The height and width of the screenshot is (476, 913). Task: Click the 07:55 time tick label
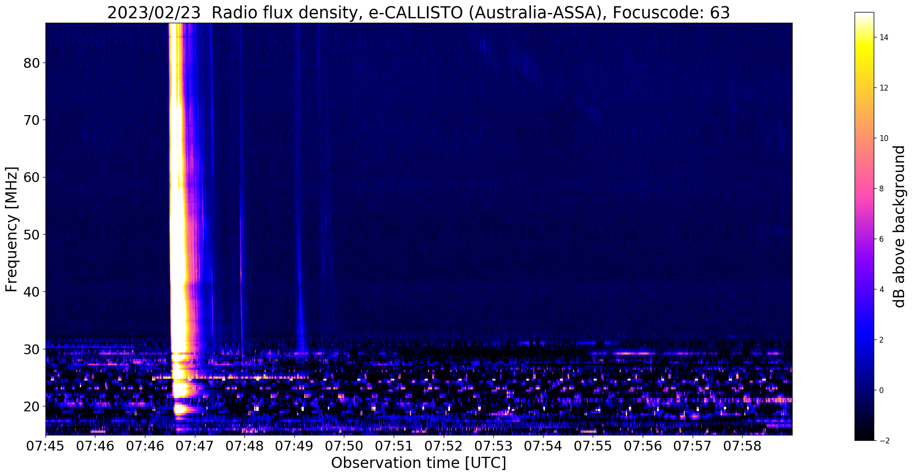pos(593,446)
